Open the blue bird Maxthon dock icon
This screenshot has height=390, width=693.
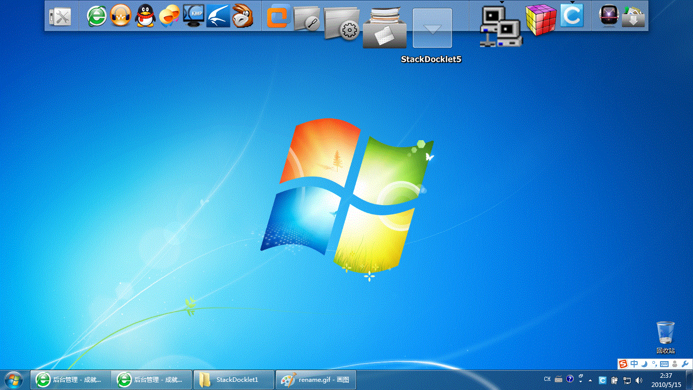pos(218,16)
